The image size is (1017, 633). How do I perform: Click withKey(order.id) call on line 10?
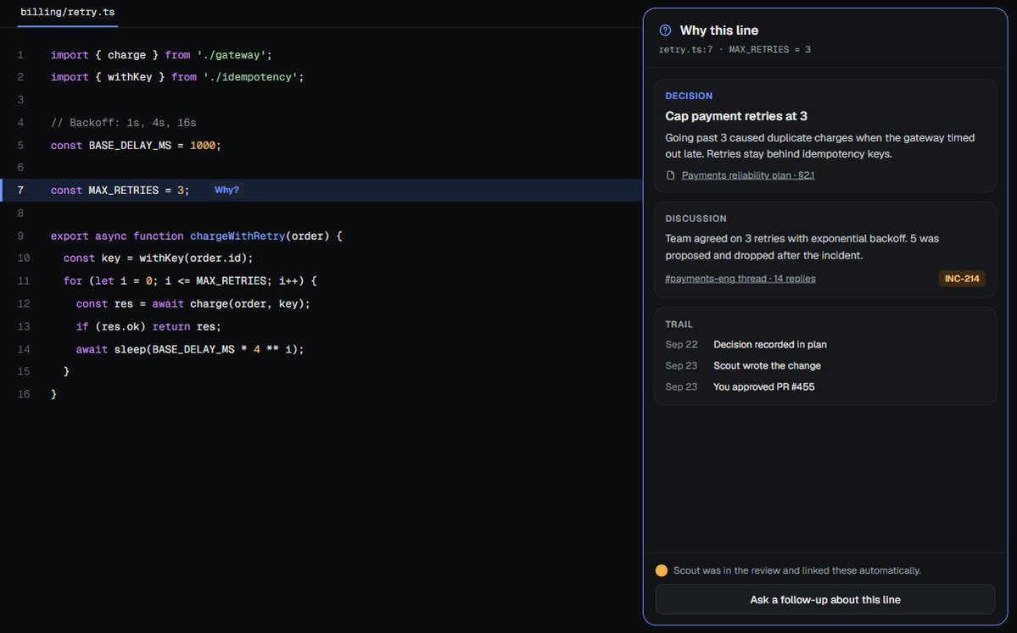[x=193, y=258]
